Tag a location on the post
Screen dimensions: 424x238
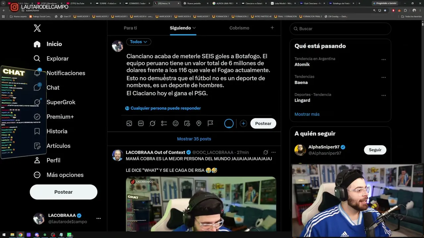coord(199,123)
